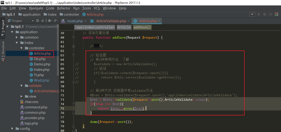The image size is (281, 132).
Task: Close the route.php tab
Action: click(x=85, y=21)
